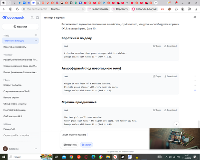The height and width of the screenshot is (160, 200).
Task: Download the Атмосферный code block text
Action: (170, 76)
